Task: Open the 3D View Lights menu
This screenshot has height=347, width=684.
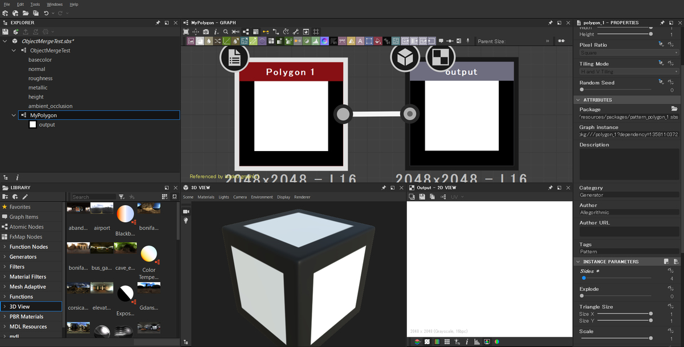Action: pyautogui.click(x=223, y=197)
